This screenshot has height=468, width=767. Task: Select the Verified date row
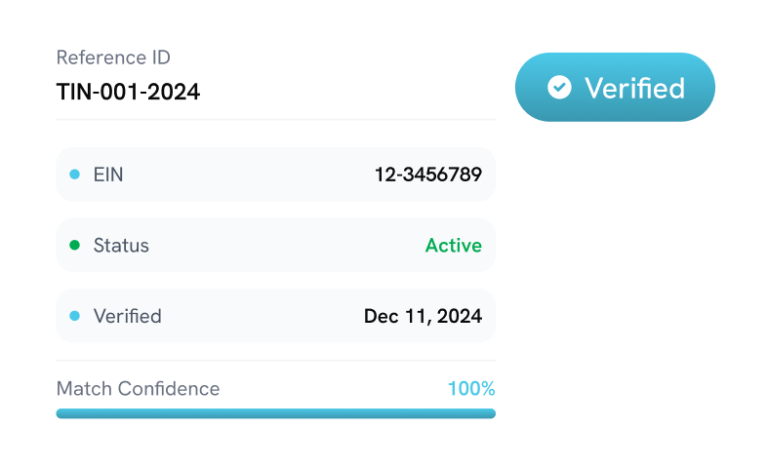(275, 316)
